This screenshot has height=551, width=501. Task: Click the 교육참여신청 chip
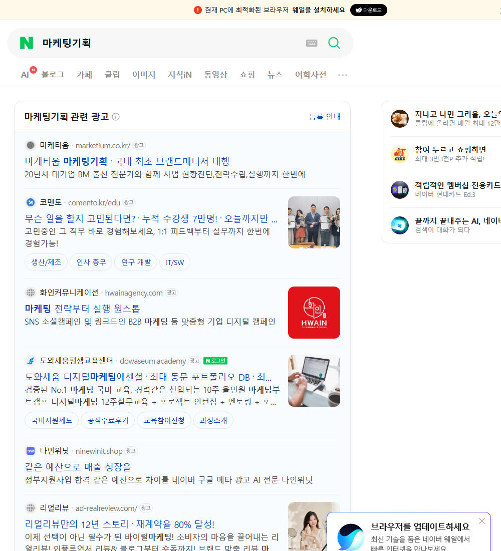(x=164, y=420)
